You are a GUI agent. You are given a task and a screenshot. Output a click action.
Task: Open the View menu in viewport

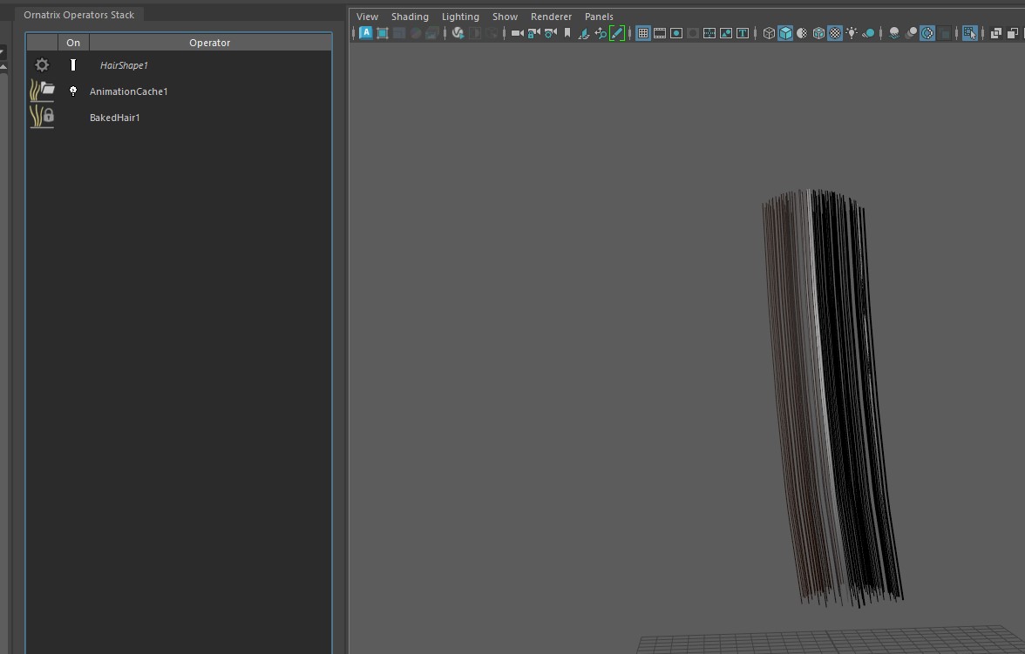point(367,17)
